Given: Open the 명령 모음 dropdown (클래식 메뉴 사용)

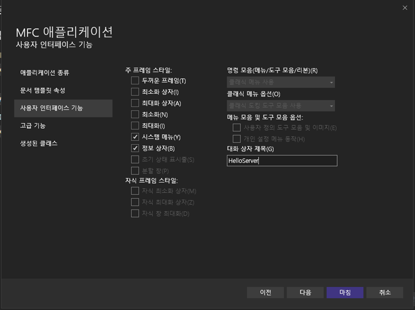Looking at the screenshot, I should 281,82.
